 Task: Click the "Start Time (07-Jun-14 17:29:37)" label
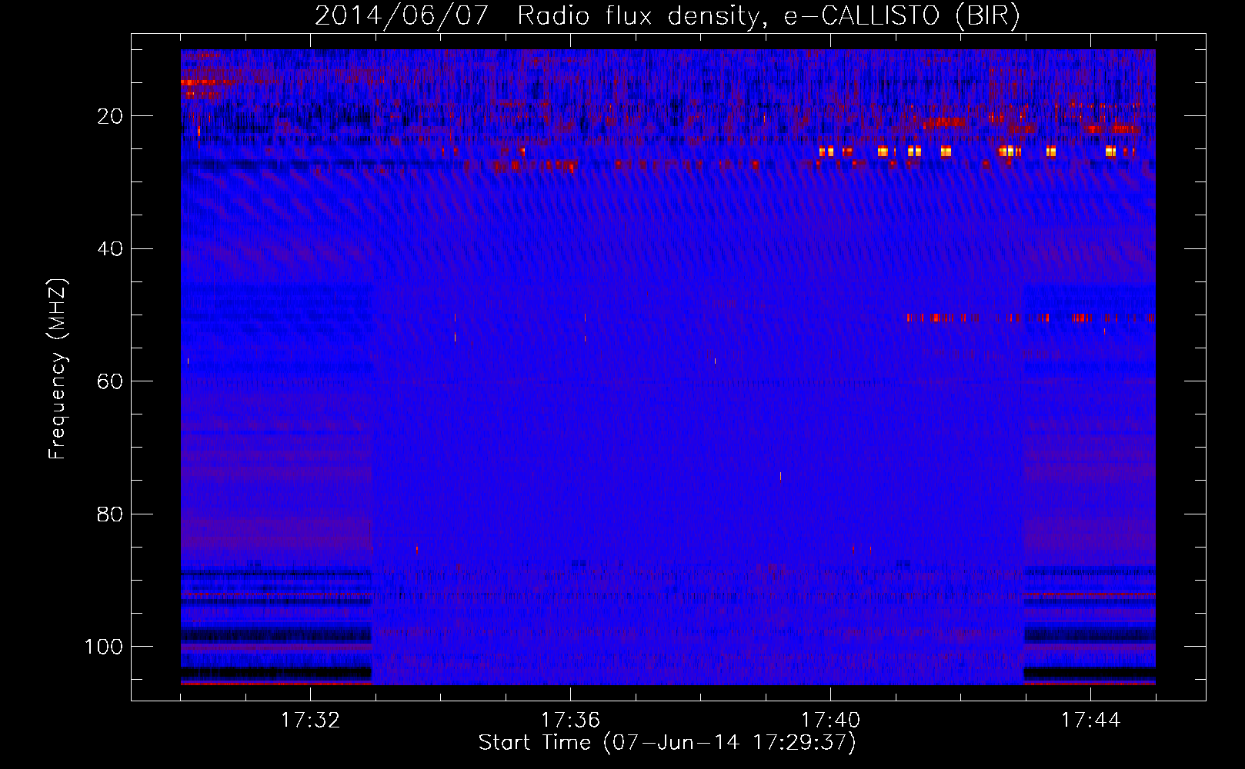[x=667, y=743]
